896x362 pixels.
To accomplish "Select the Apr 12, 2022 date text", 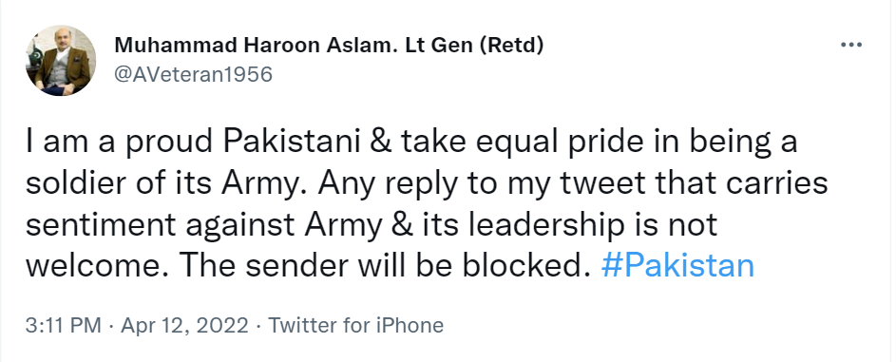I will point(185,326).
